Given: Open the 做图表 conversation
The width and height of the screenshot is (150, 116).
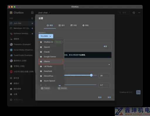Looking at the screenshot, I should pos(22,39).
